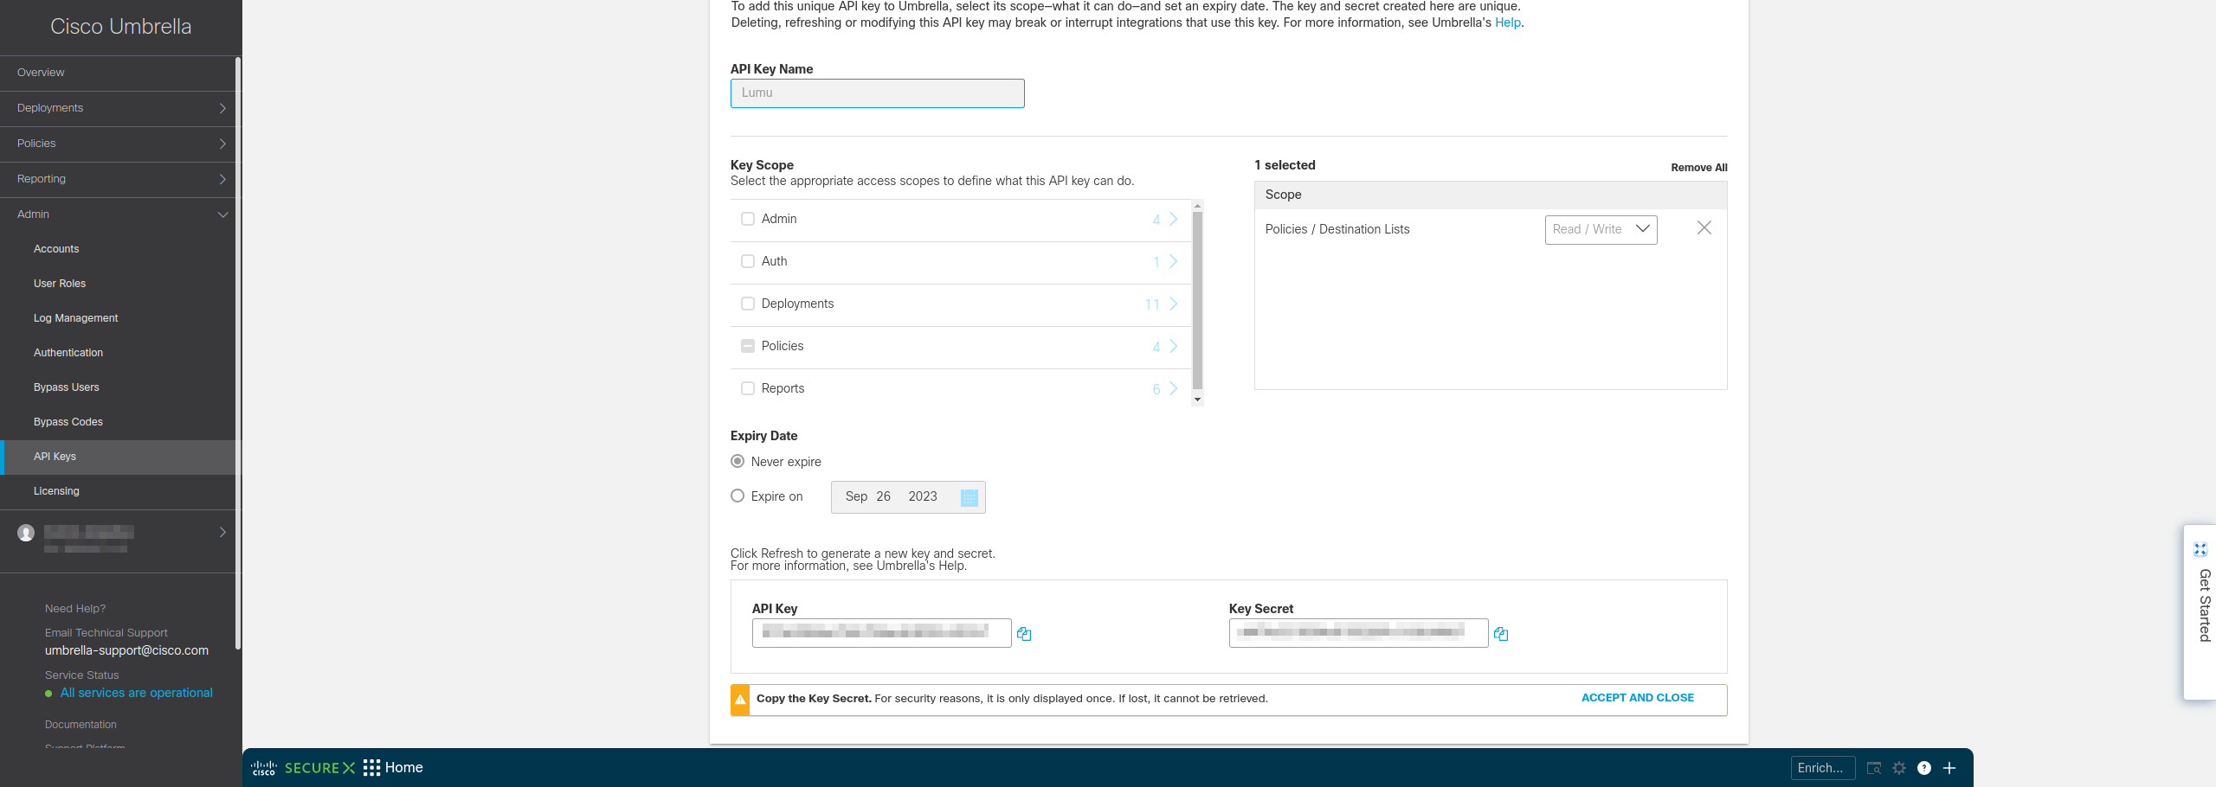Expand the Deployments scope list chevron
The height and width of the screenshot is (787, 2216).
tap(1173, 304)
